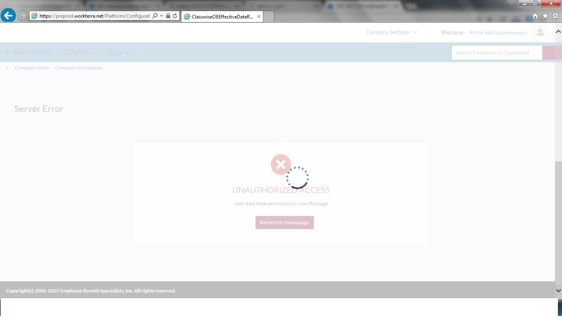Expand the Company Settings dropdown
The height and width of the screenshot is (334, 562).
pos(391,32)
